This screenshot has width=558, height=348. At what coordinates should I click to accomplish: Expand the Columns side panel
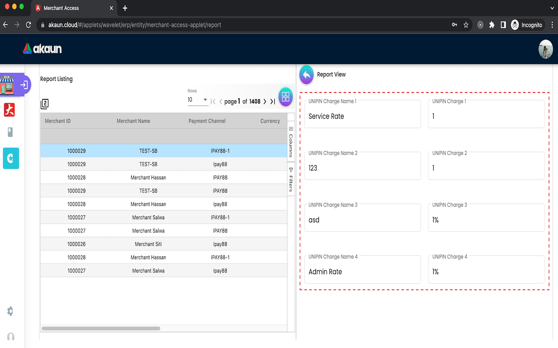[291, 142]
